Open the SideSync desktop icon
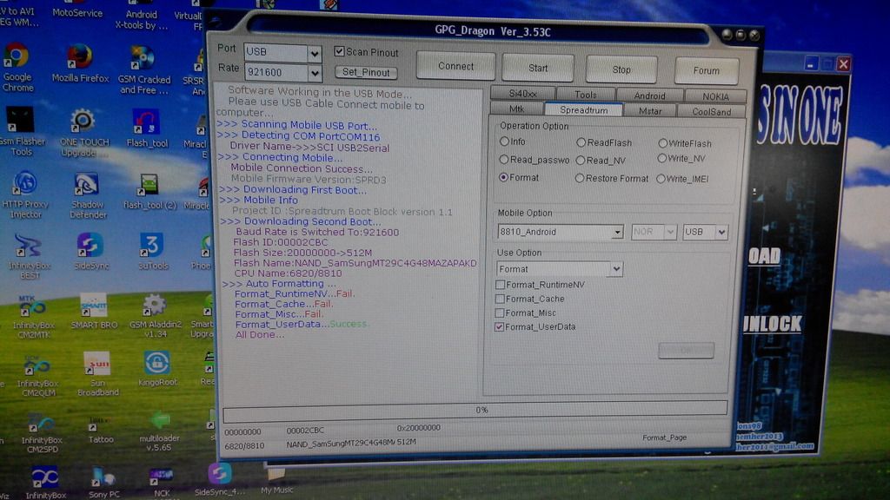The image size is (890, 500). (90, 251)
